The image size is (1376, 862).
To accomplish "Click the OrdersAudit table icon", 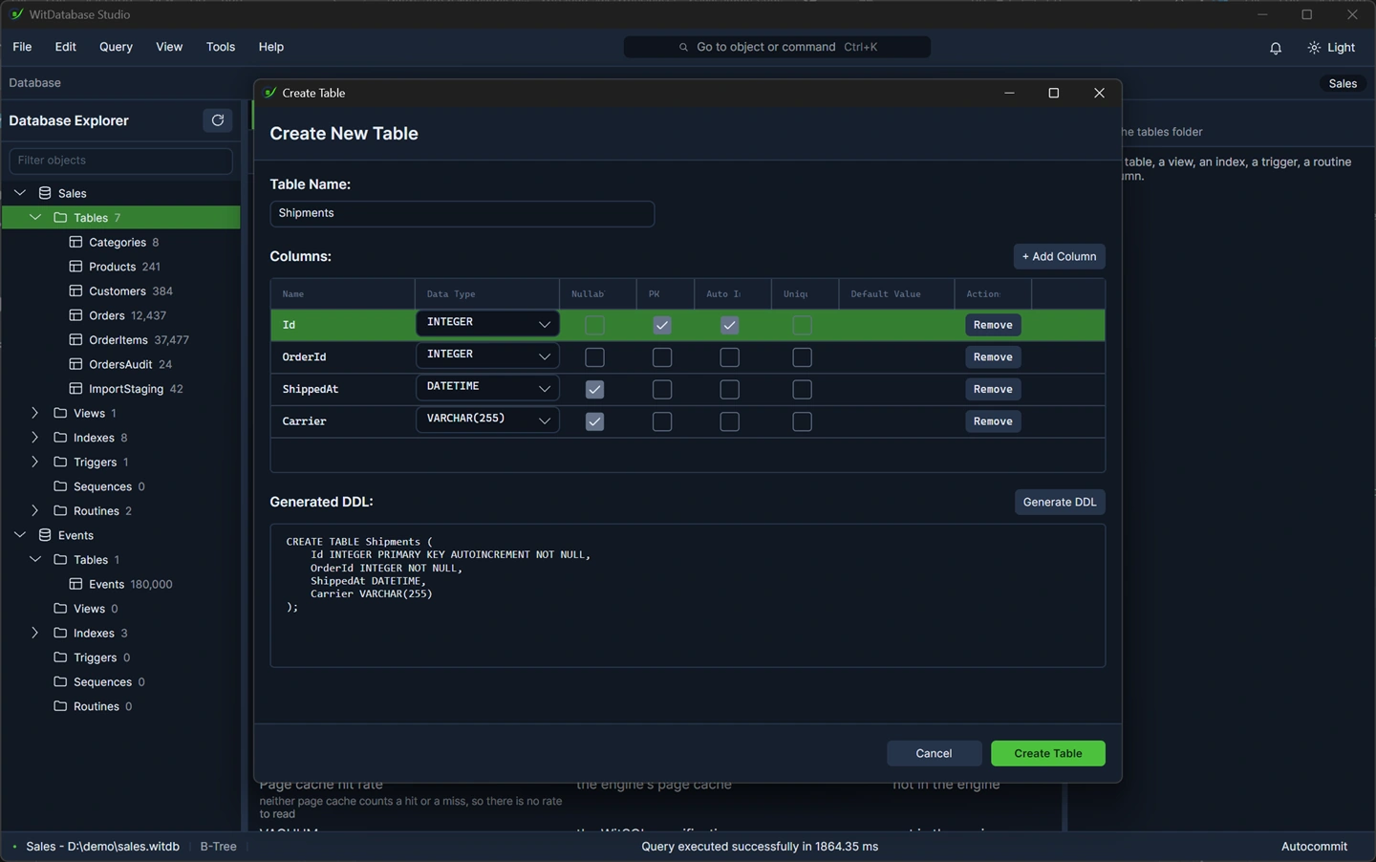I will click(75, 364).
